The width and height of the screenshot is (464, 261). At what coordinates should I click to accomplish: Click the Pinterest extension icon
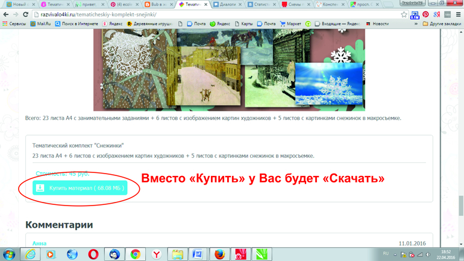click(x=425, y=14)
